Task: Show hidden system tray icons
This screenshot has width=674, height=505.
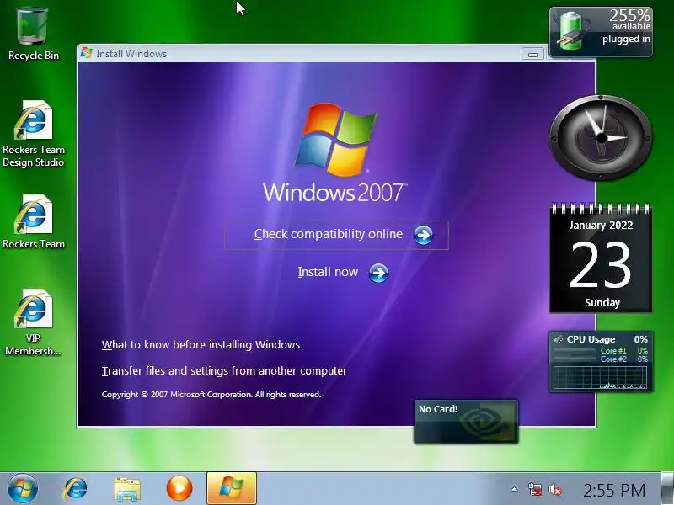Action: [x=514, y=489]
